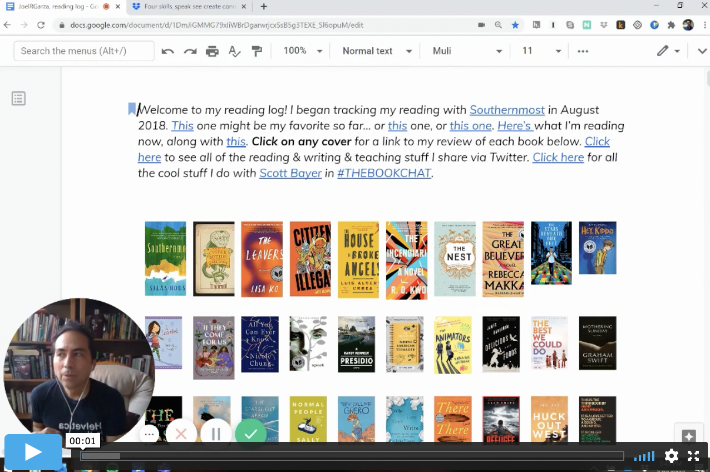
Task: Click the spell check icon
Action: [x=235, y=51]
